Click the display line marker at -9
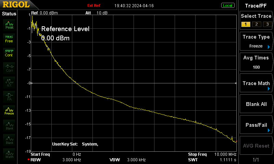This screenshot has width=274, height=164. [32, 83]
